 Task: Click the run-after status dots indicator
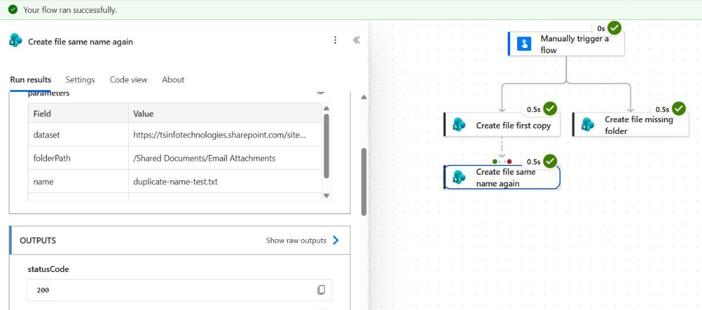(502, 161)
